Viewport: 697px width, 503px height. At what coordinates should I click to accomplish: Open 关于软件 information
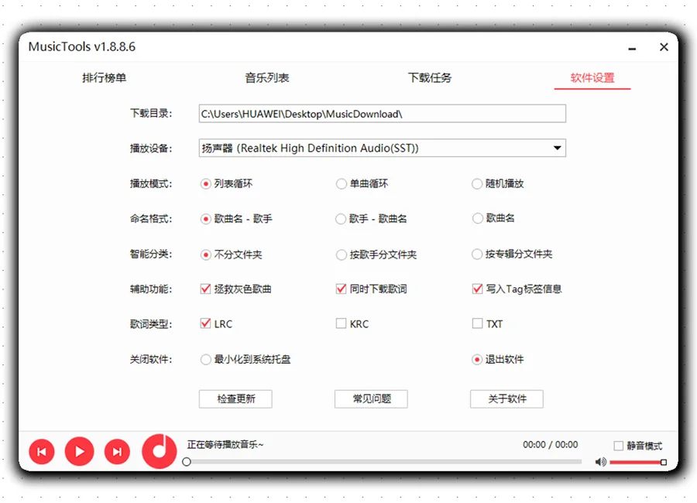tap(506, 399)
